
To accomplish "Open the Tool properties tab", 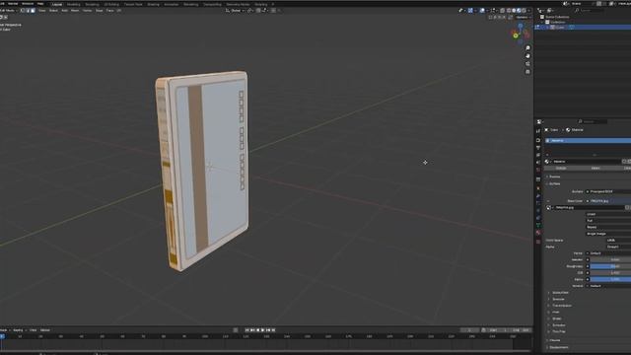I will coord(538,131).
